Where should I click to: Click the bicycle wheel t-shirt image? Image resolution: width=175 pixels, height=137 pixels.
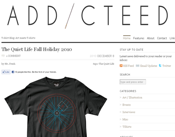click(56, 107)
